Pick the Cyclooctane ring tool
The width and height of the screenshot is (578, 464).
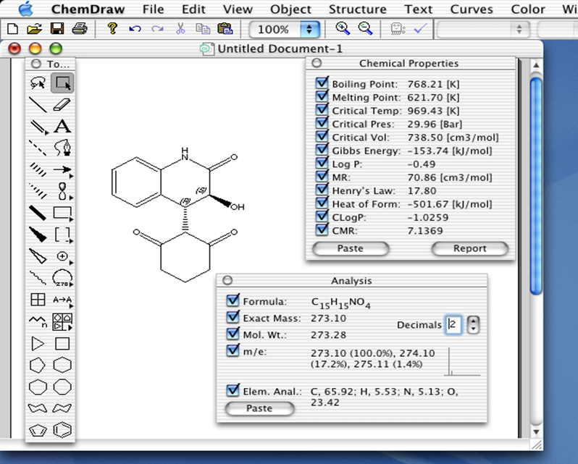tap(62, 387)
